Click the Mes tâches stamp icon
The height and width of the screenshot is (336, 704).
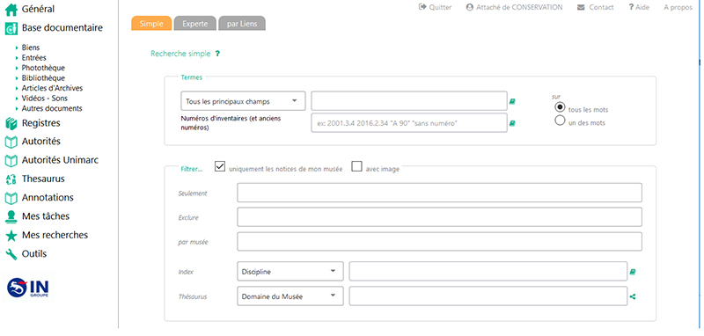pyautogui.click(x=11, y=216)
